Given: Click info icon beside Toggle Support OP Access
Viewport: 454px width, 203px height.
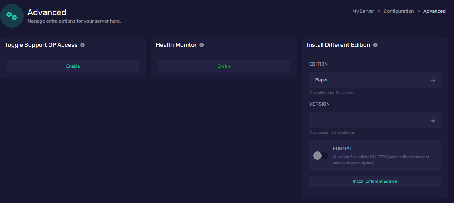Looking at the screenshot, I should point(82,45).
